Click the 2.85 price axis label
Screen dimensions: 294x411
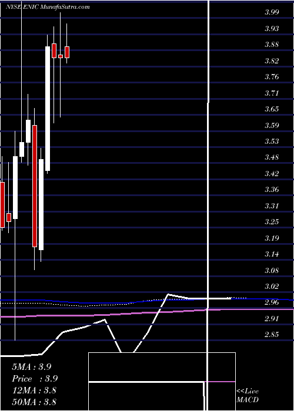pyautogui.click(x=272, y=335)
